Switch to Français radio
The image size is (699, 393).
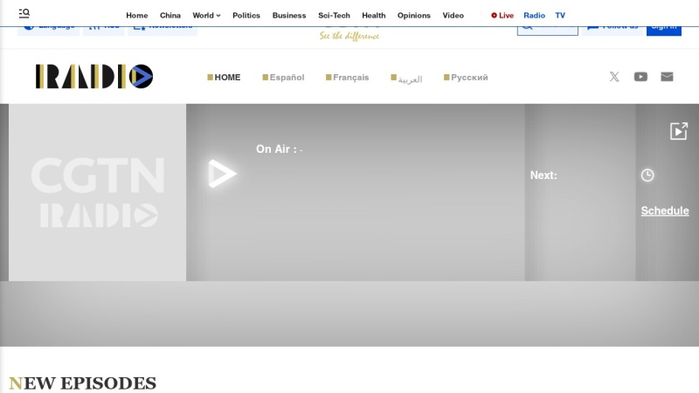(x=347, y=77)
